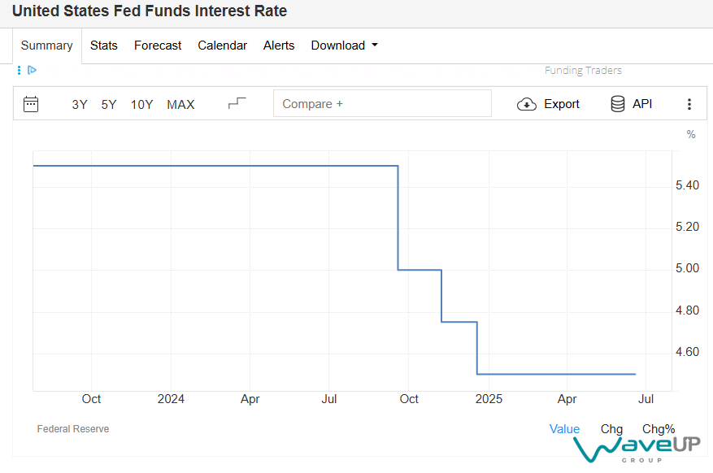Switch to the Stats tab
713x473 pixels.
coord(104,46)
